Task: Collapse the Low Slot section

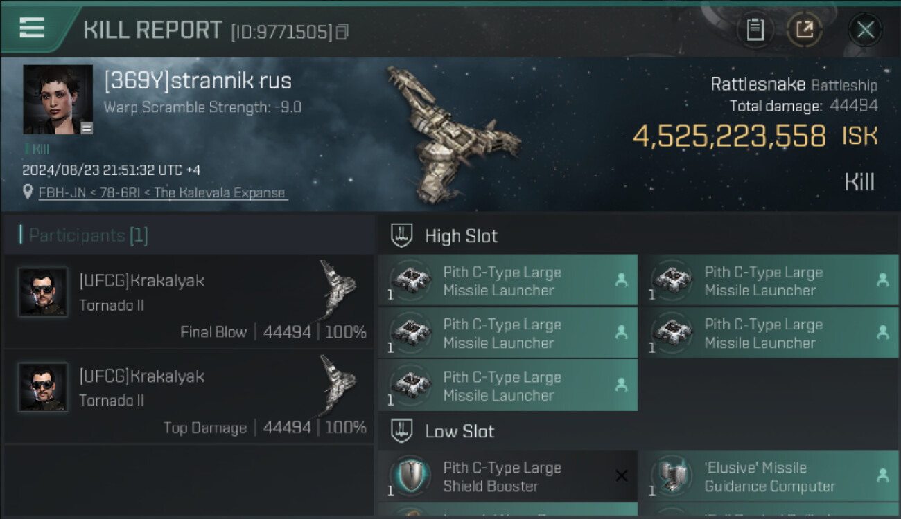Action: click(402, 430)
